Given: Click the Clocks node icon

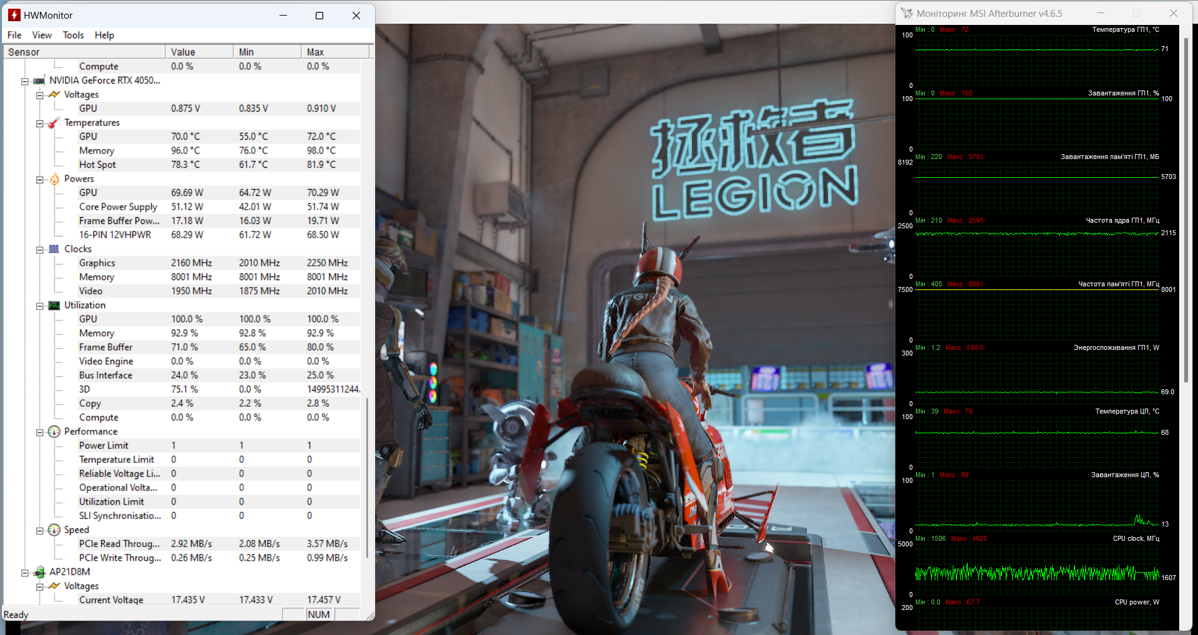Looking at the screenshot, I should click(54, 249).
